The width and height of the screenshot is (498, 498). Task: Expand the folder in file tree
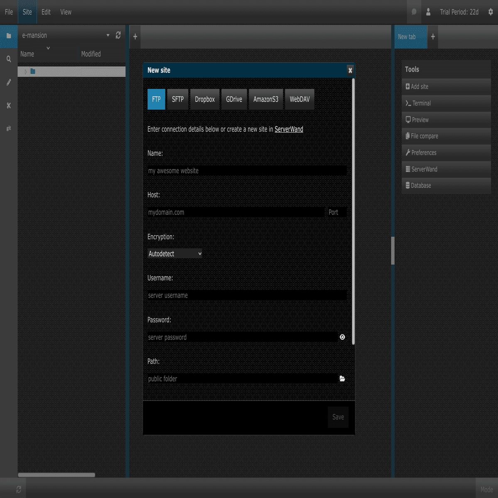point(26,72)
